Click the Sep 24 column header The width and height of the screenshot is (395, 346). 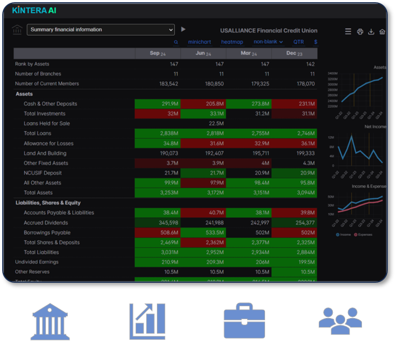pyautogui.click(x=157, y=53)
